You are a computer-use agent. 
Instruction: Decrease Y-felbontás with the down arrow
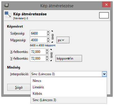(x=47, y=60)
